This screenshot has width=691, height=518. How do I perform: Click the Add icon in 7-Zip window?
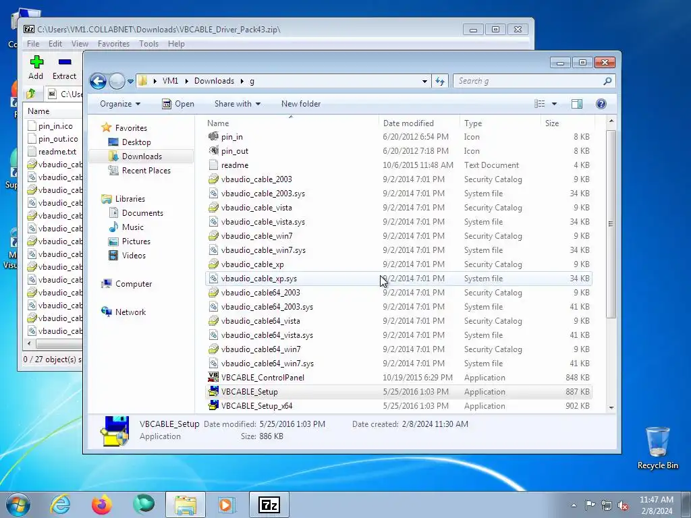(36, 62)
